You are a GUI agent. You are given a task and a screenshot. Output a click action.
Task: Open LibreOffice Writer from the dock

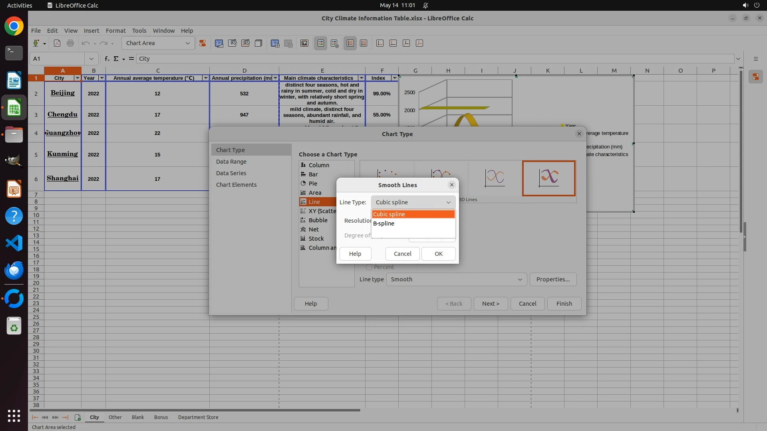(x=14, y=81)
